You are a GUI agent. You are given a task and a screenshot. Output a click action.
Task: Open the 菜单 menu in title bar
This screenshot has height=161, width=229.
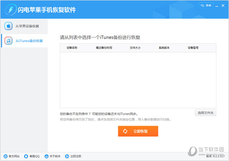(x=206, y=5)
